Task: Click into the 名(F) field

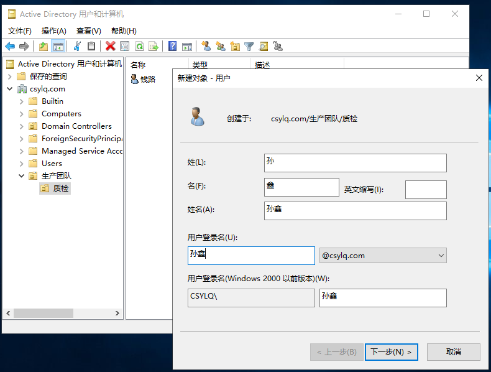Action: pyautogui.click(x=301, y=187)
